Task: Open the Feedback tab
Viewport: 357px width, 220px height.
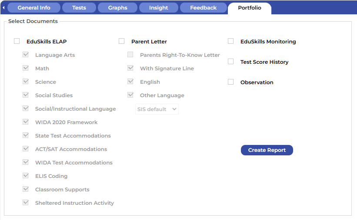Action: coord(203,8)
